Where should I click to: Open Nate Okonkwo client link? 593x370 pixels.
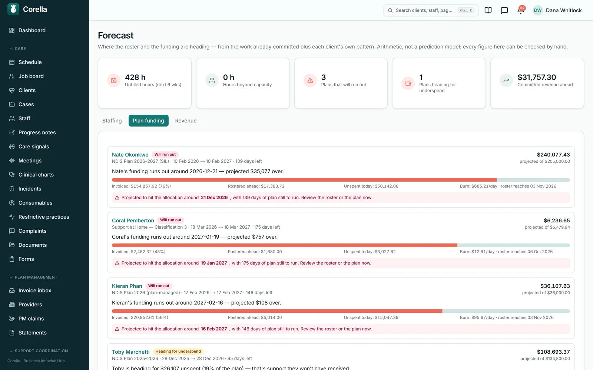130,155
